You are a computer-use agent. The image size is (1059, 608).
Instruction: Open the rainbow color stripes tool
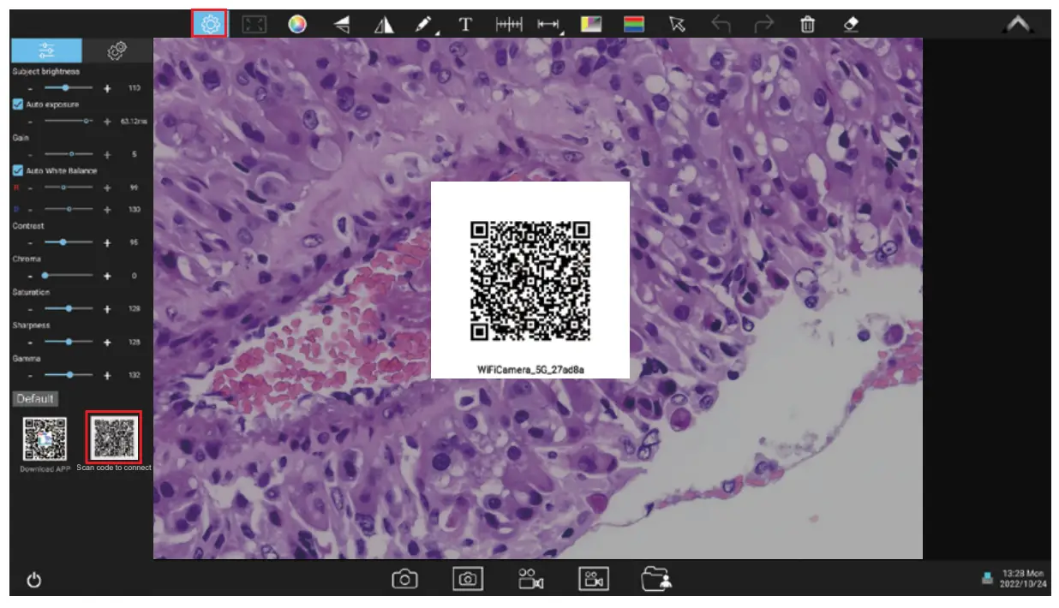(634, 25)
